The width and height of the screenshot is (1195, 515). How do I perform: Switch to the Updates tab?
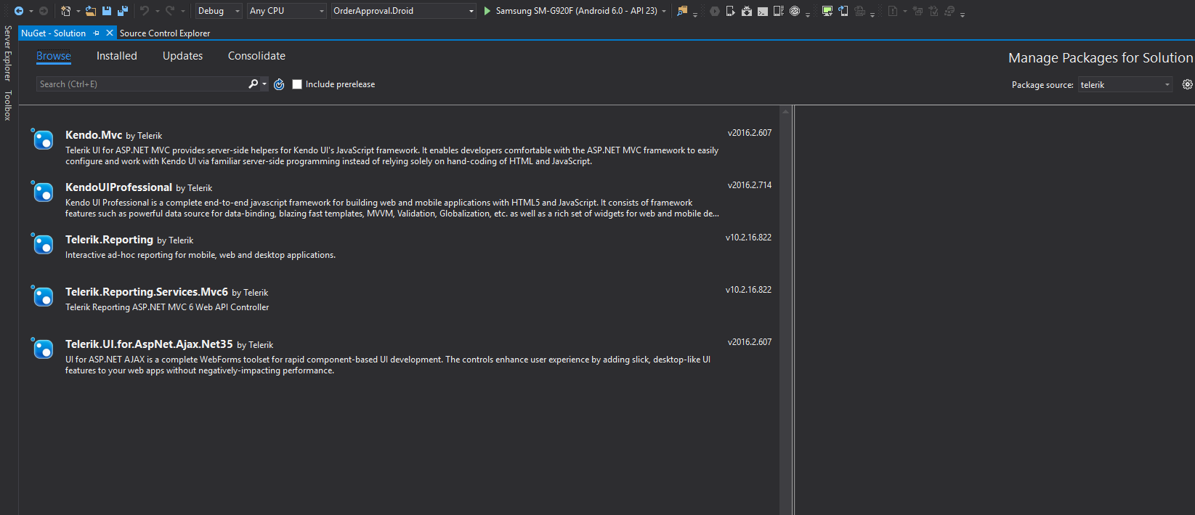point(183,56)
